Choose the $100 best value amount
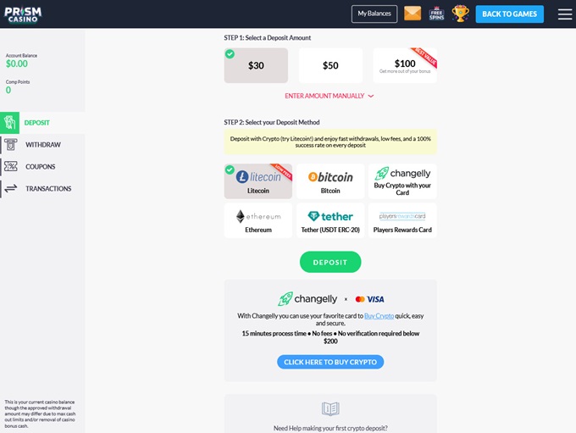This screenshot has height=433, width=576. click(405, 65)
